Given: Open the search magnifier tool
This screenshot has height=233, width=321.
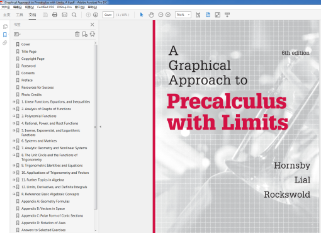Looking at the screenshot, I should tap(74, 14).
